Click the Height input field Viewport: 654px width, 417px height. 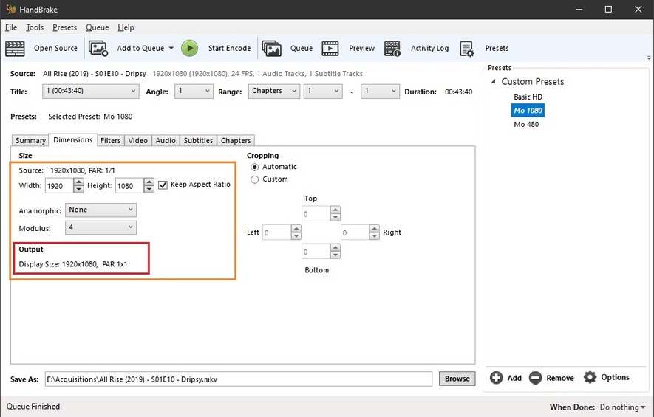[129, 186]
